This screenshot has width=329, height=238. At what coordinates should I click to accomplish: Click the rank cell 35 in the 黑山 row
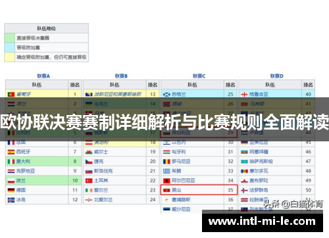click(x=230, y=190)
